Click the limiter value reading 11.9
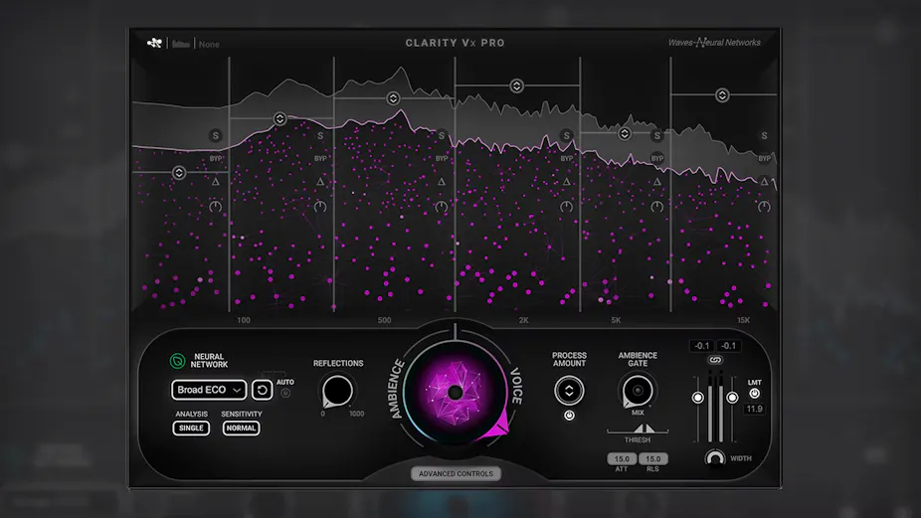The width and height of the screenshot is (921, 518). pyautogui.click(x=754, y=409)
